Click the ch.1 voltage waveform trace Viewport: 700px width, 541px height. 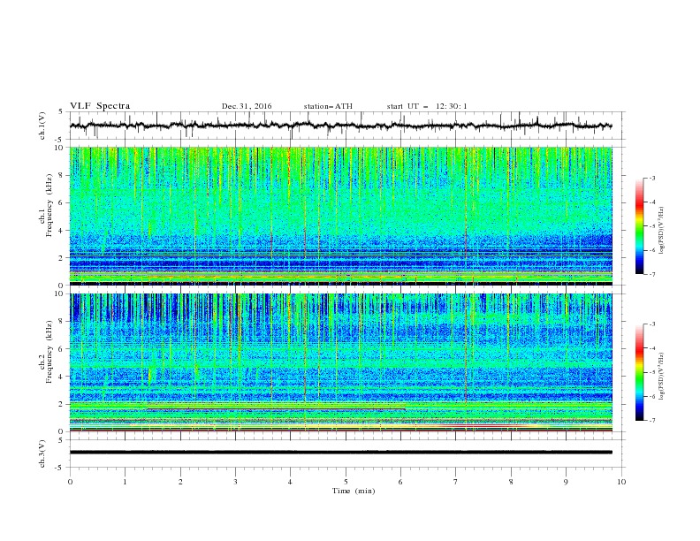(340, 126)
